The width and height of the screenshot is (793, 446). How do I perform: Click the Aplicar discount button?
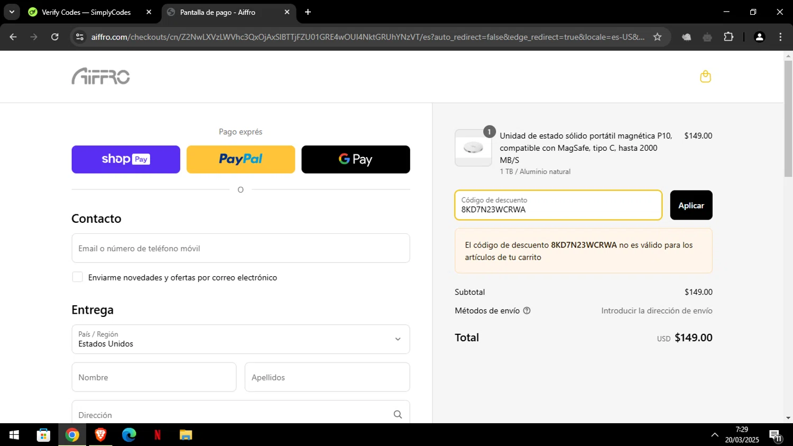click(x=691, y=205)
